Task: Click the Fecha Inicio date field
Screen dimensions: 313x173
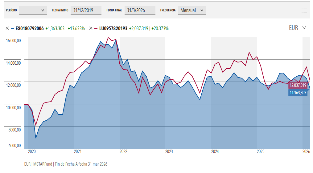Action: pyautogui.click(x=86, y=10)
